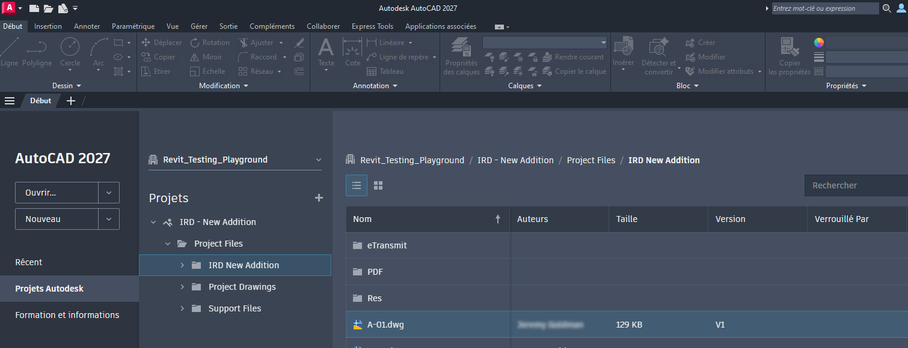Open the Ouvrir dropdown arrow

[x=109, y=193]
